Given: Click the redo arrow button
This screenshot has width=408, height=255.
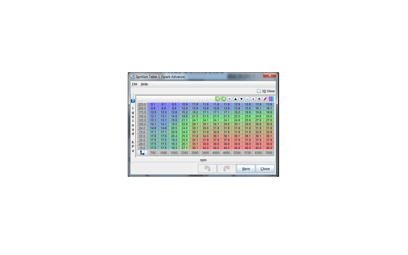Looking at the screenshot, I should pos(226,169).
